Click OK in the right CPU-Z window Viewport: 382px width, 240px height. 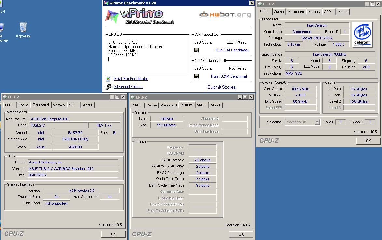[x=368, y=141]
